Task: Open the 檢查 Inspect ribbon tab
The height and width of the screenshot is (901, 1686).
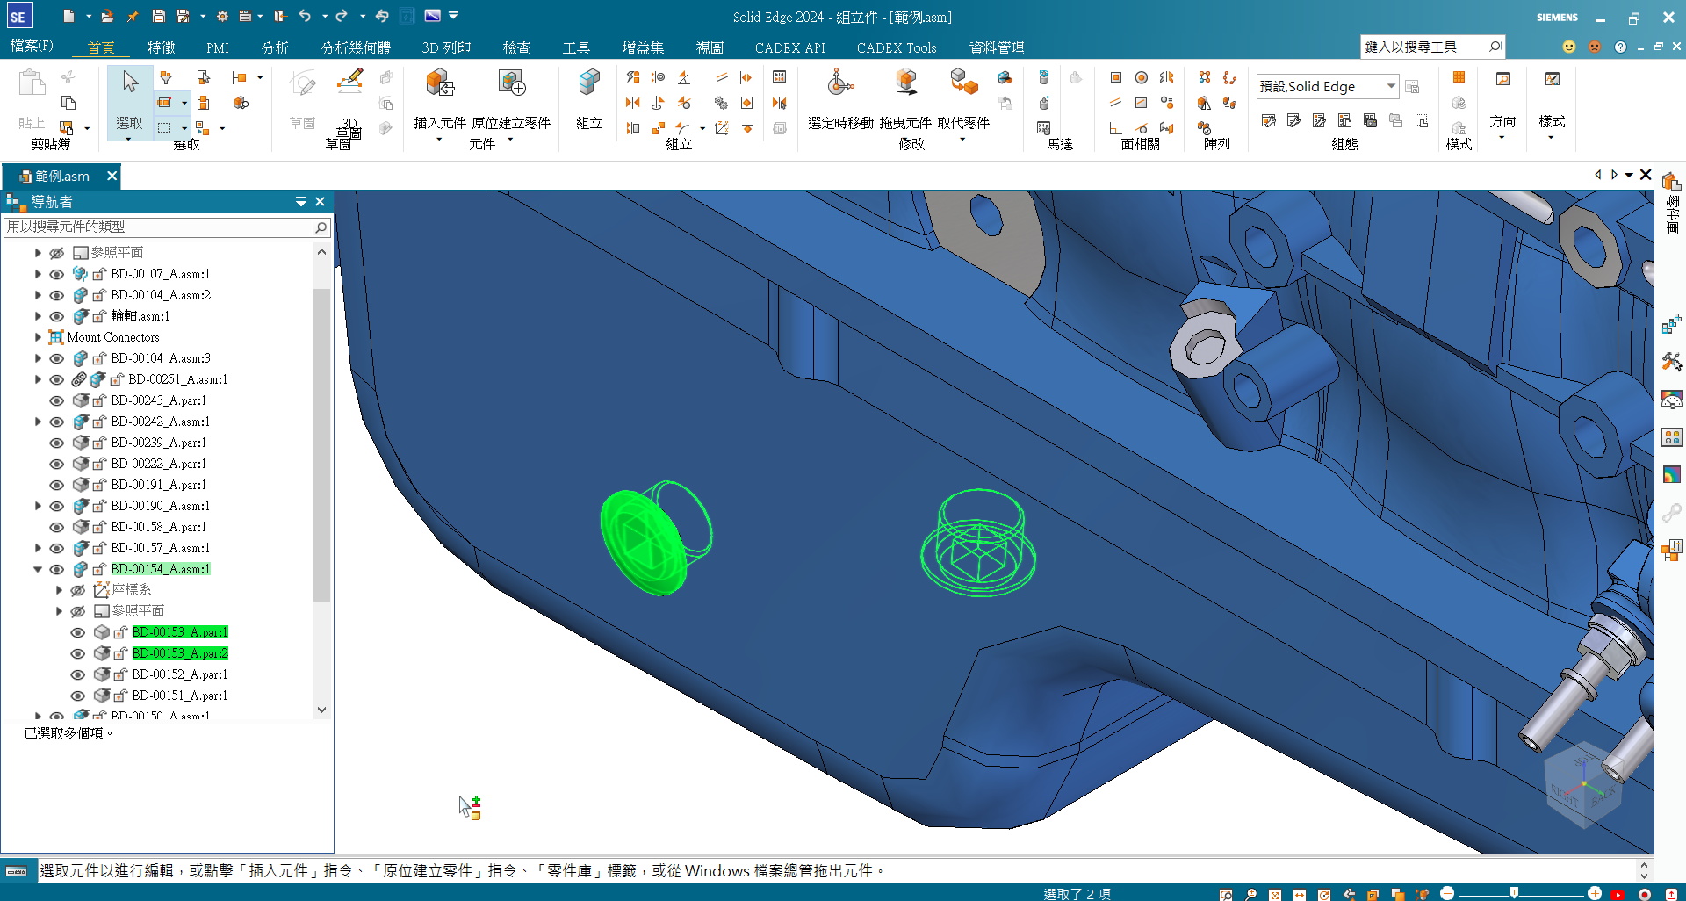Action: coord(516,47)
